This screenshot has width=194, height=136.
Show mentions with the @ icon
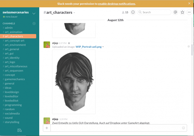tap(175, 12)
